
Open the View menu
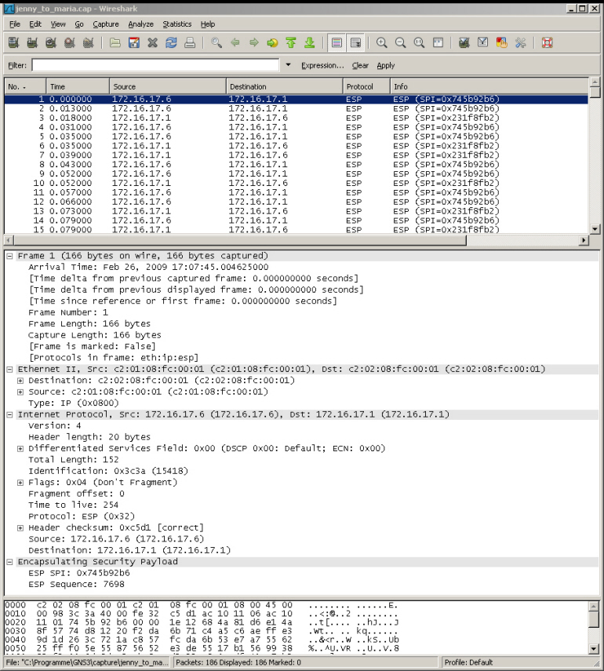(58, 24)
